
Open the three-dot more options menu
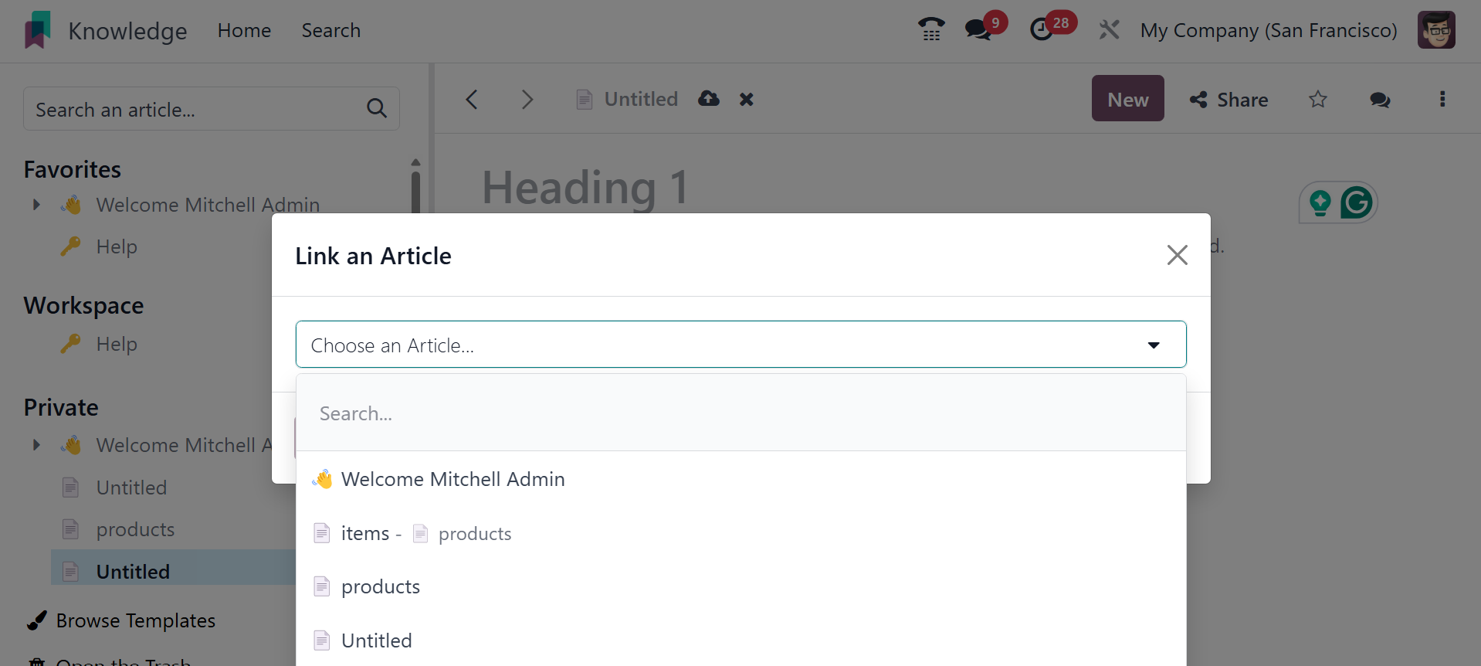(1442, 99)
